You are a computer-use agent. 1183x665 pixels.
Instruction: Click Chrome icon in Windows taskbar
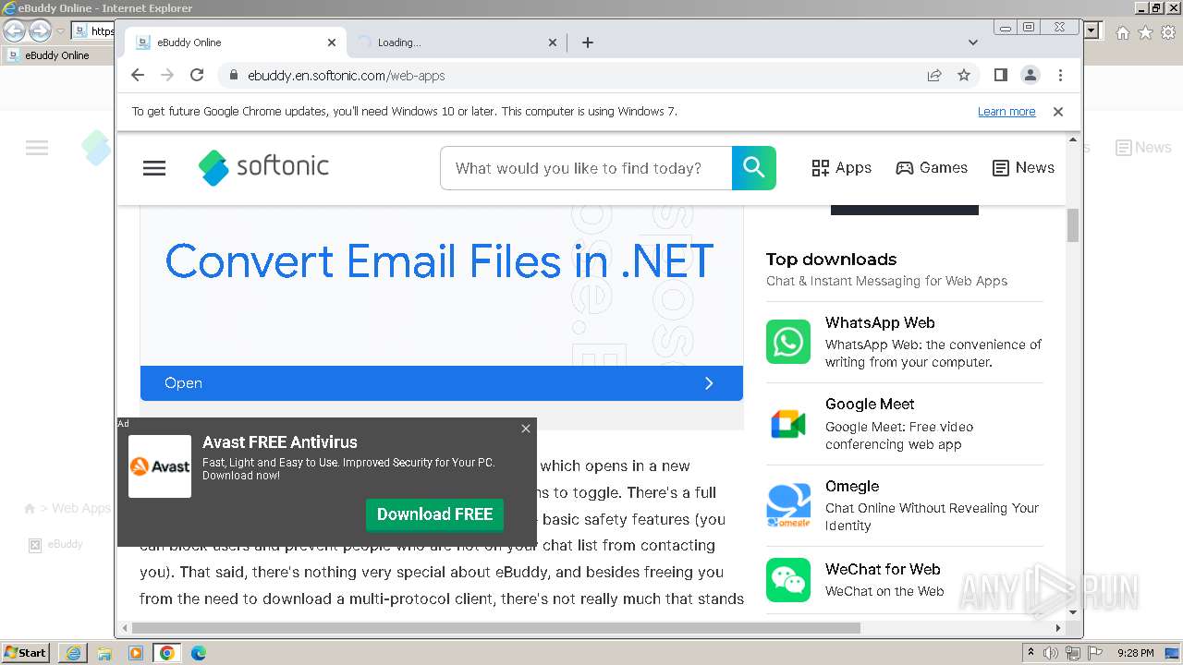pos(167,653)
